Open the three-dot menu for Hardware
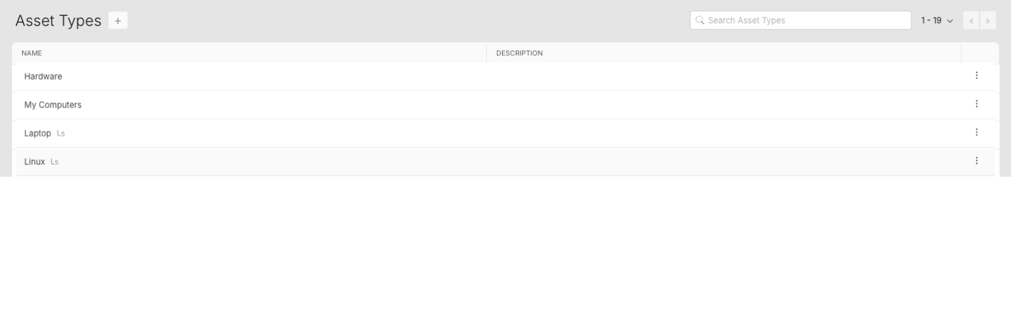 click(x=976, y=75)
